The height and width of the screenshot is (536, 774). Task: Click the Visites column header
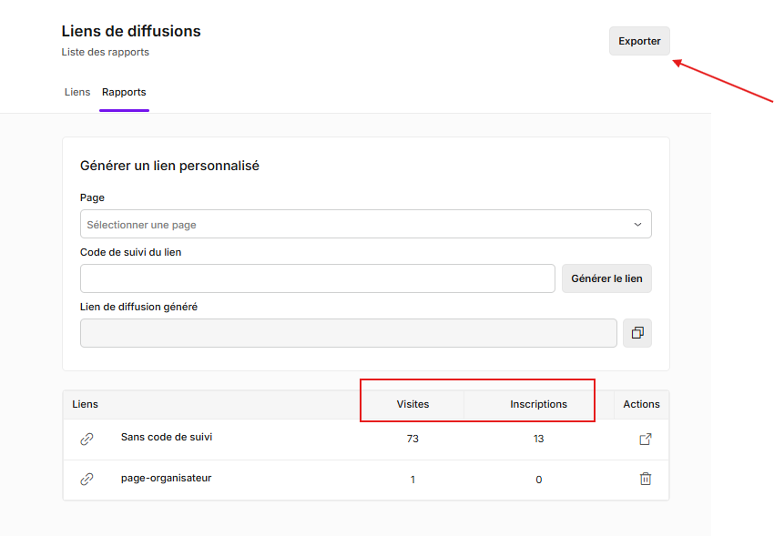pyautogui.click(x=412, y=404)
